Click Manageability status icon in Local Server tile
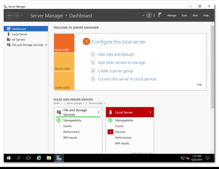Image resolution: width=219 pixels, height=169 pixels. coord(110,120)
